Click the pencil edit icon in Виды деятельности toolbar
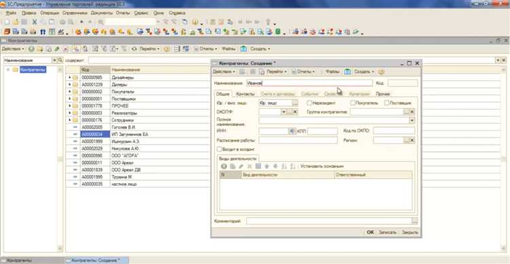510x264 pixels. (x=241, y=166)
